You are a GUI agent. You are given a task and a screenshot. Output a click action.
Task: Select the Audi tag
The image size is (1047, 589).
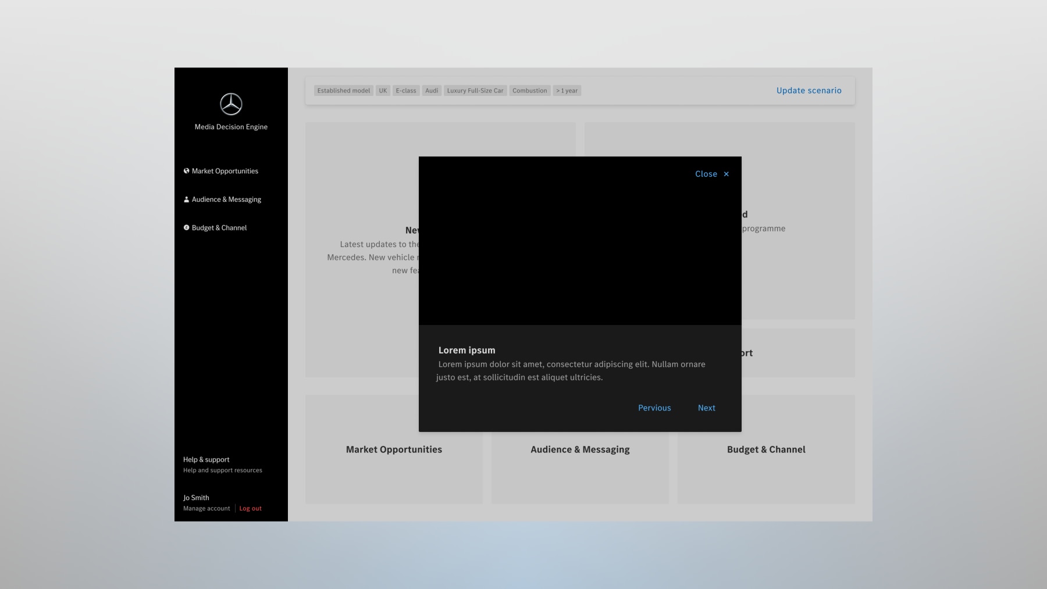[432, 91]
